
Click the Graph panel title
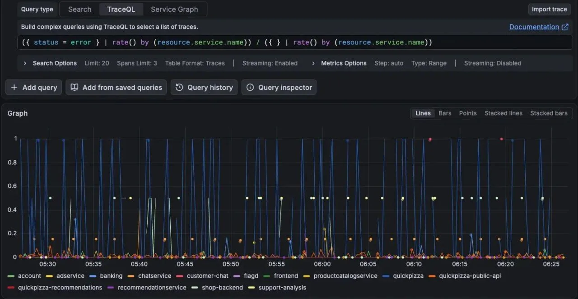(x=18, y=113)
